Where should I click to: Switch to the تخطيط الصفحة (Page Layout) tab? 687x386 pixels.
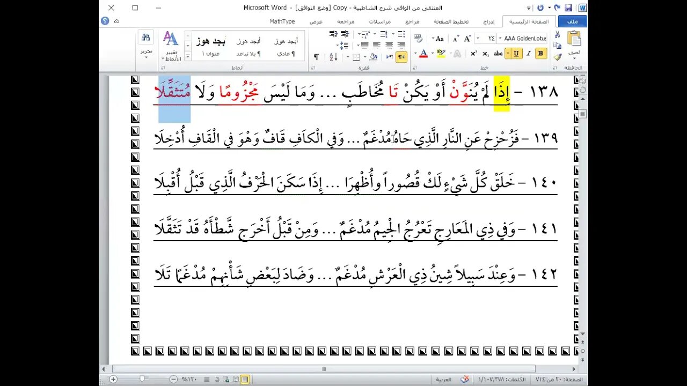coord(451,21)
